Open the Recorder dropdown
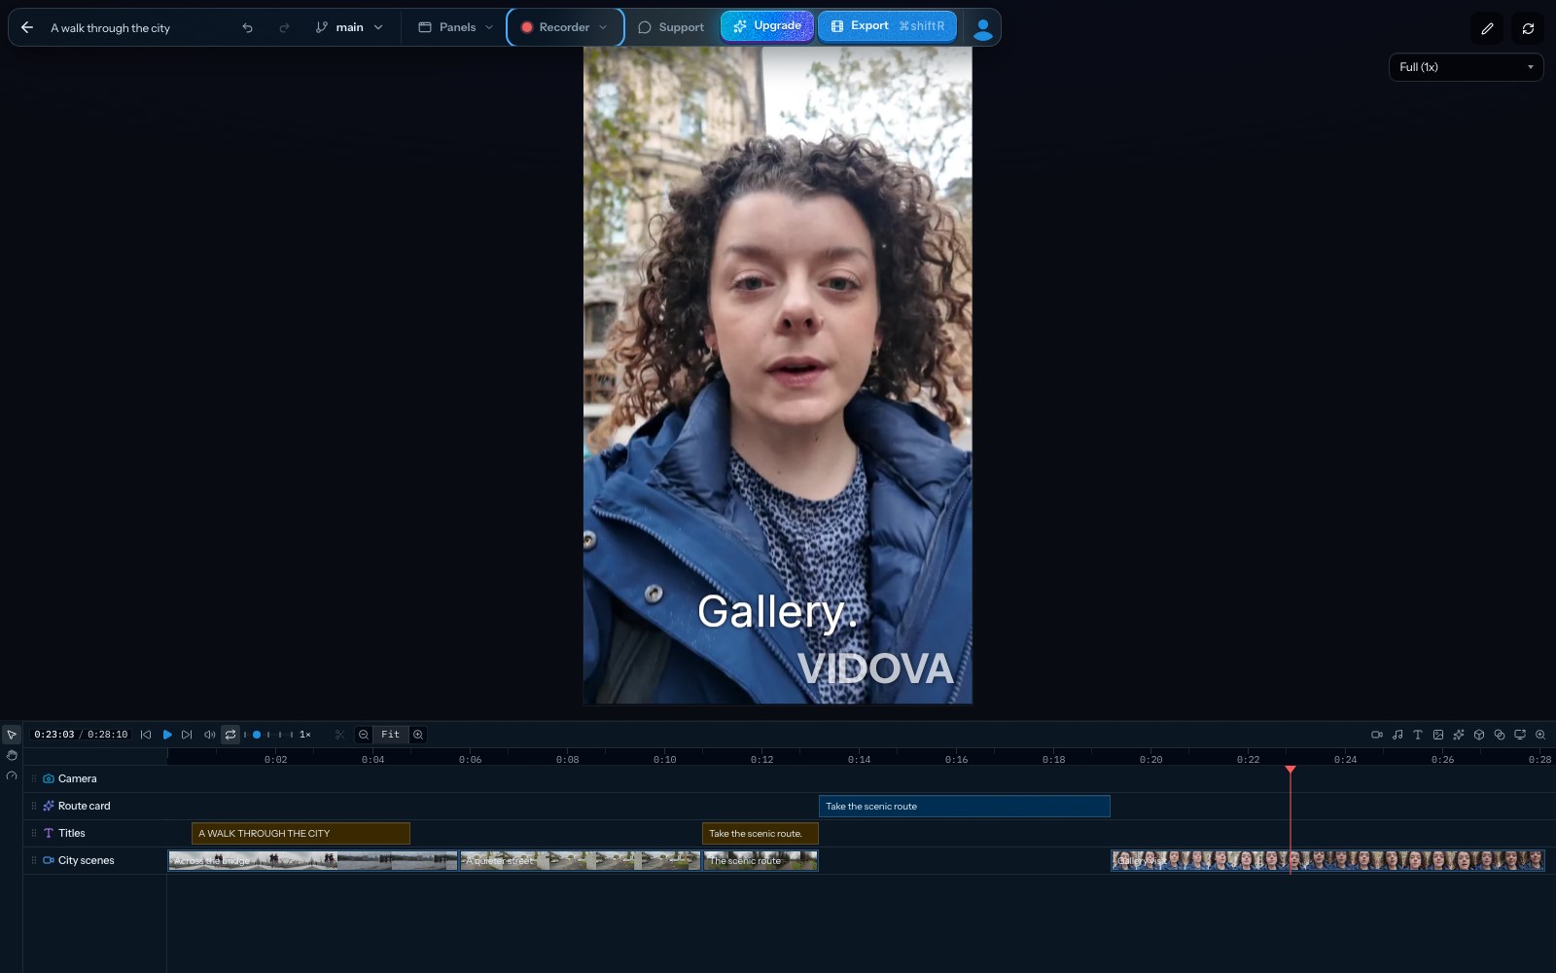Image resolution: width=1556 pixels, height=973 pixels. coord(565,27)
